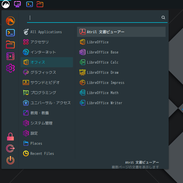Click the orange dragon browser icon in sidebar
Viewport: 183px width, 183px height.
tap(10, 21)
